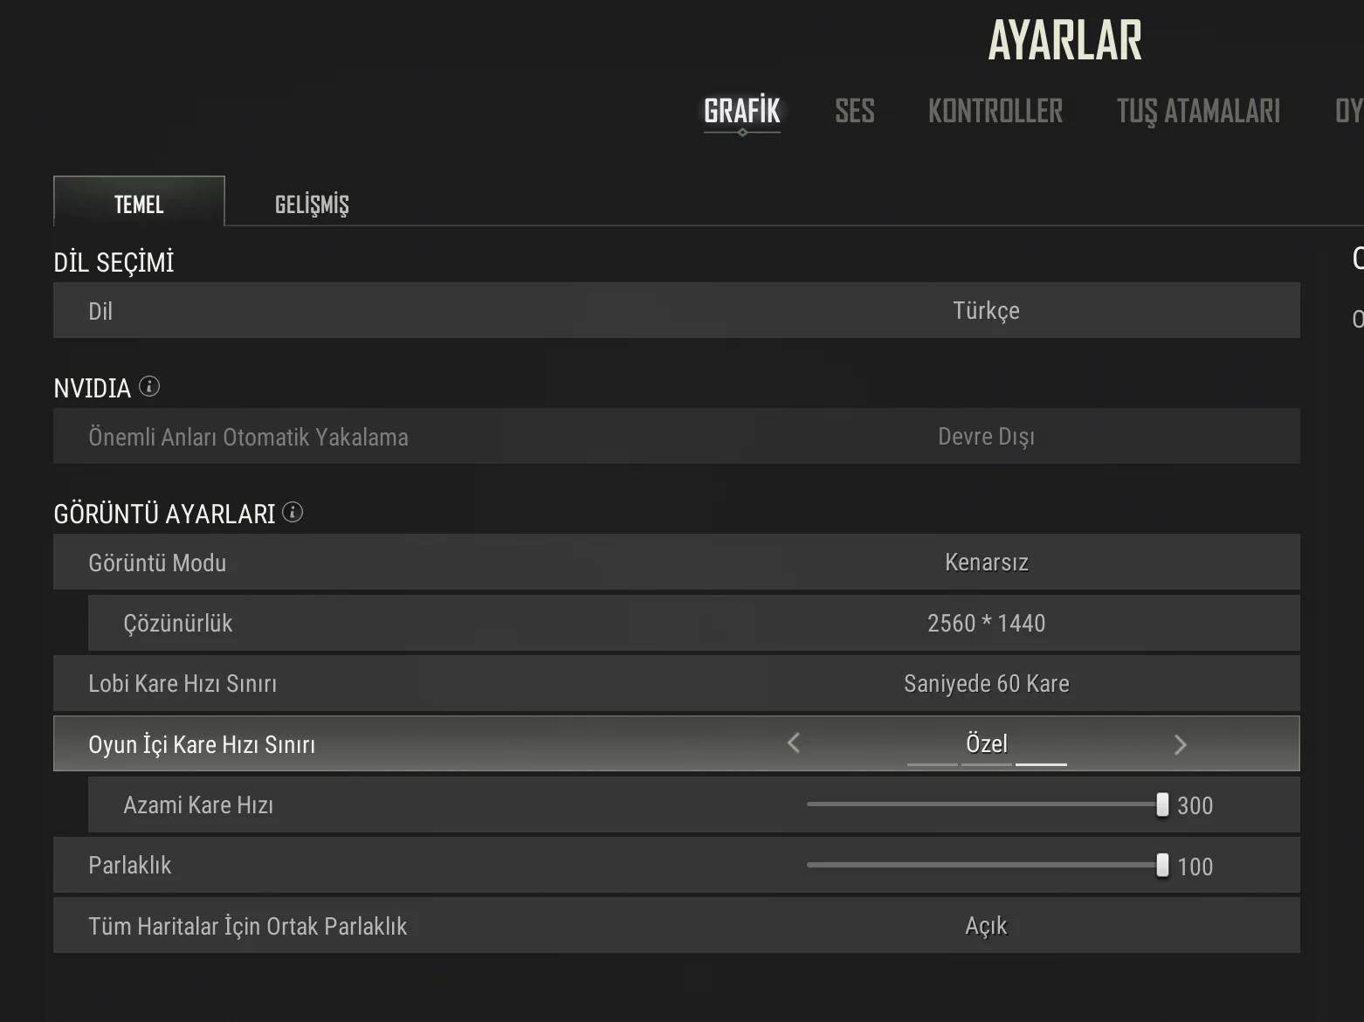Click the Azami Kare Hızı slider handle
The height and width of the screenshot is (1022, 1364).
point(1162,804)
